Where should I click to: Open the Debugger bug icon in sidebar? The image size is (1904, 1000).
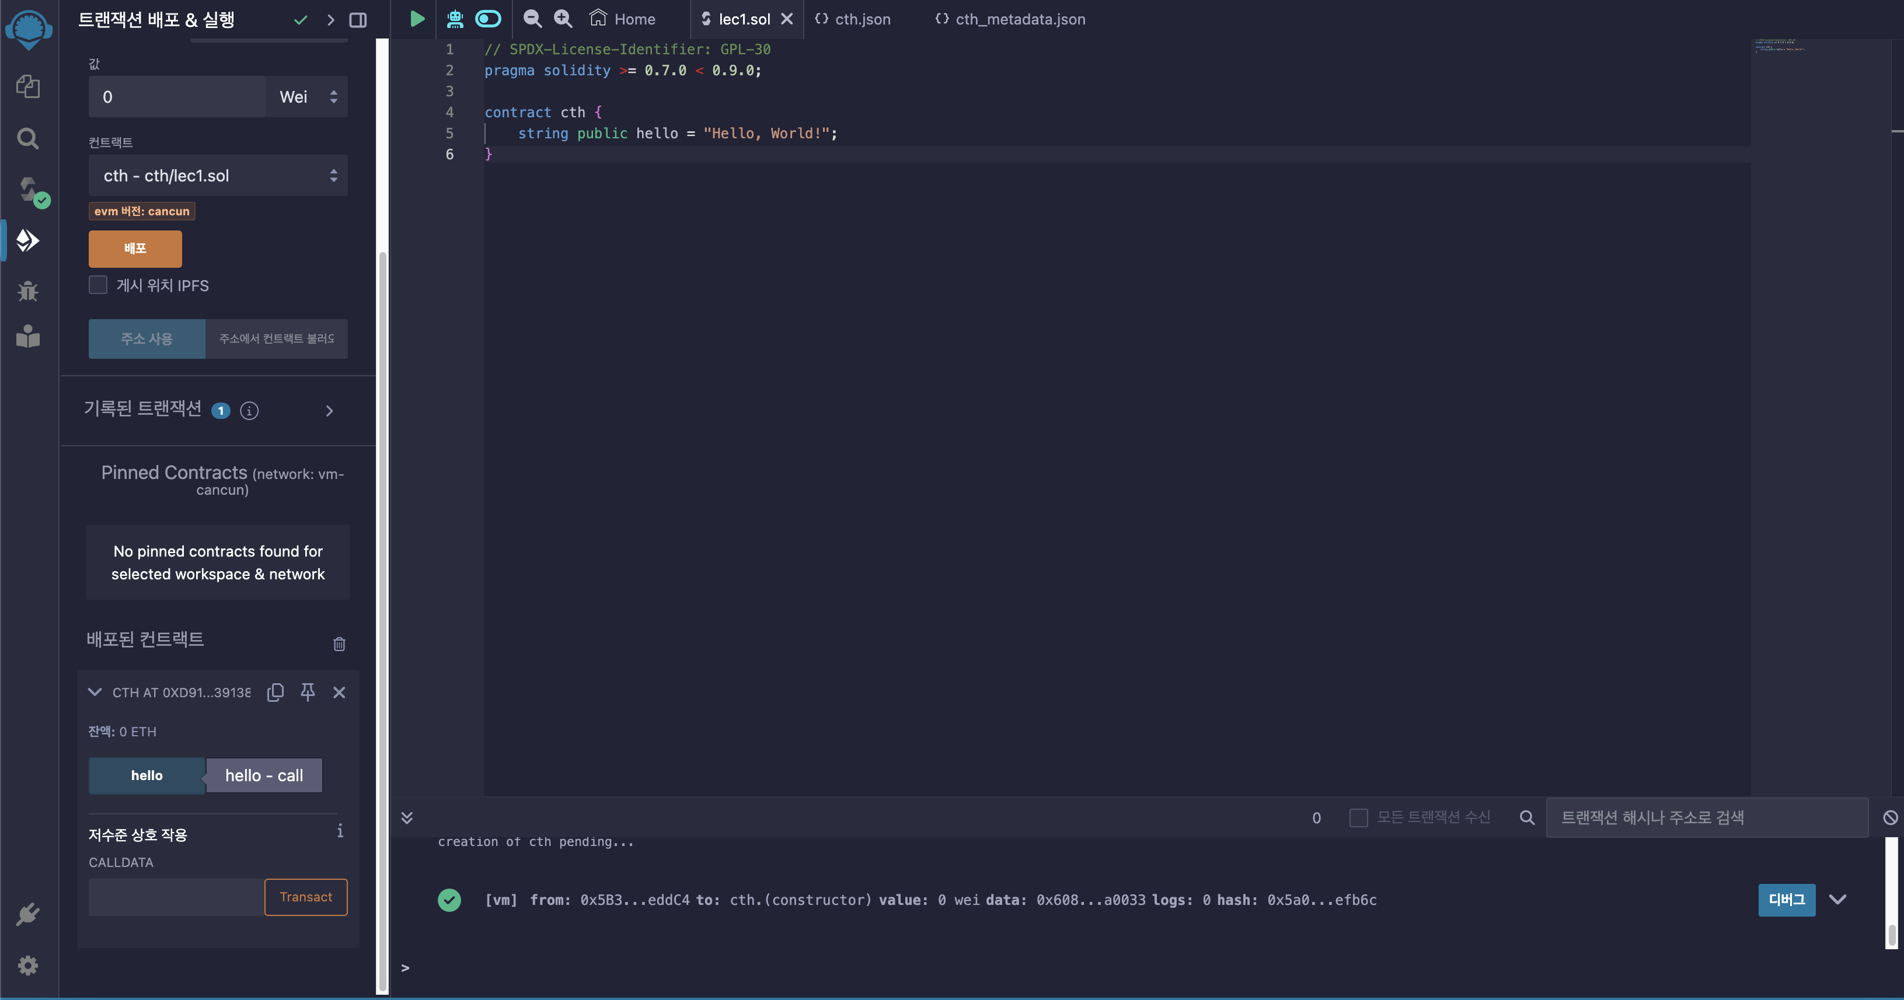(x=28, y=290)
